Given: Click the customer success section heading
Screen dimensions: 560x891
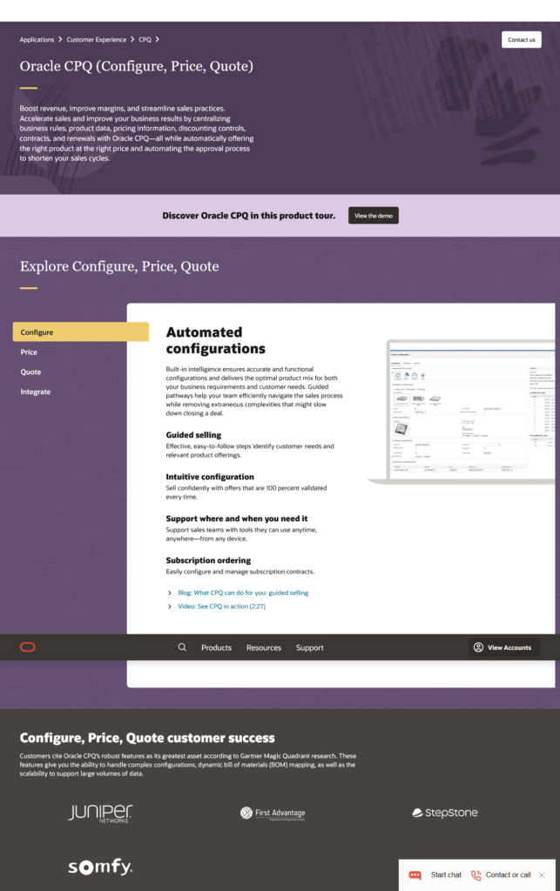Looking at the screenshot, I should pyautogui.click(x=147, y=738).
